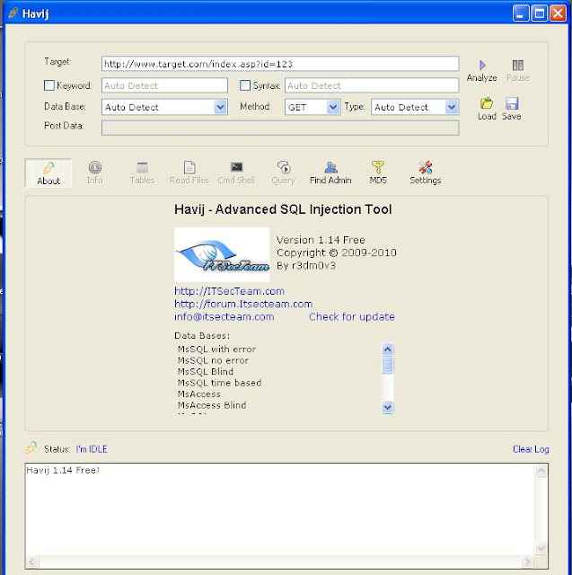This screenshot has width=572, height=575.
Task: Click the carrot icon beside Status
Action: (31, 447)
